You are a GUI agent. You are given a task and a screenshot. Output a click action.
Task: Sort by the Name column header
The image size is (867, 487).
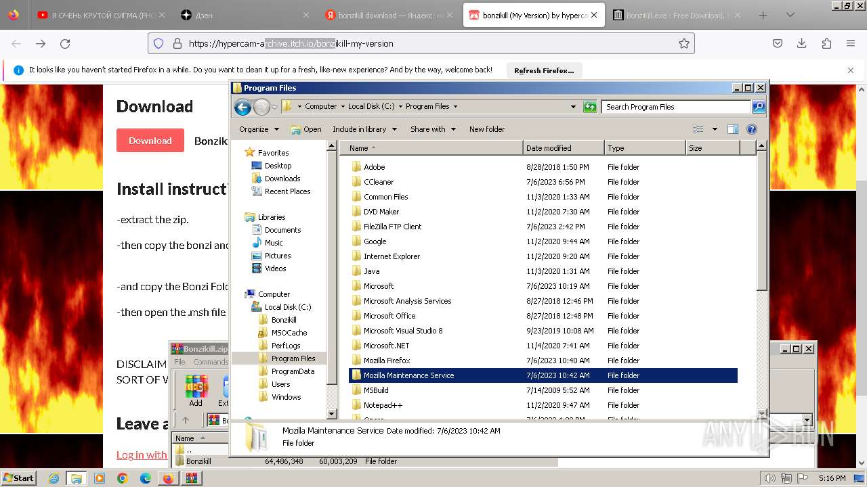click(431, 148)
